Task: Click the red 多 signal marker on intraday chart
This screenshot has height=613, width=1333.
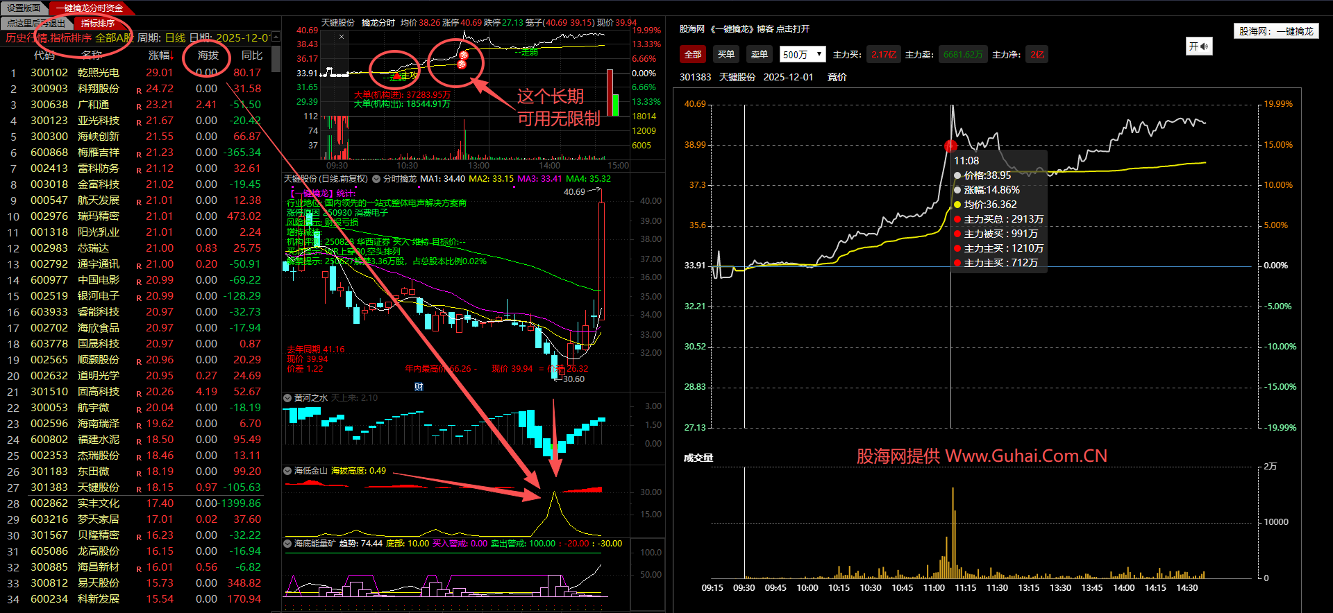Action: pyautogui.click(x=463, y=55)
